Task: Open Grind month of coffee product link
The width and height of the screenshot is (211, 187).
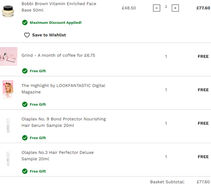Action: [58, 55]
